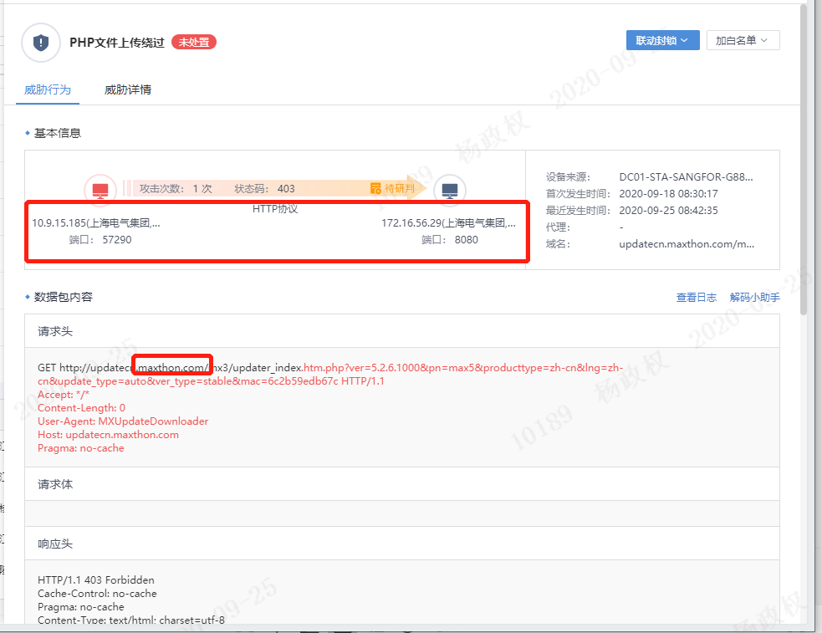The height and width of the screenshot is (633, 822).
Task: Launch the 解码小助手 tool link
Action: [754, 297]
